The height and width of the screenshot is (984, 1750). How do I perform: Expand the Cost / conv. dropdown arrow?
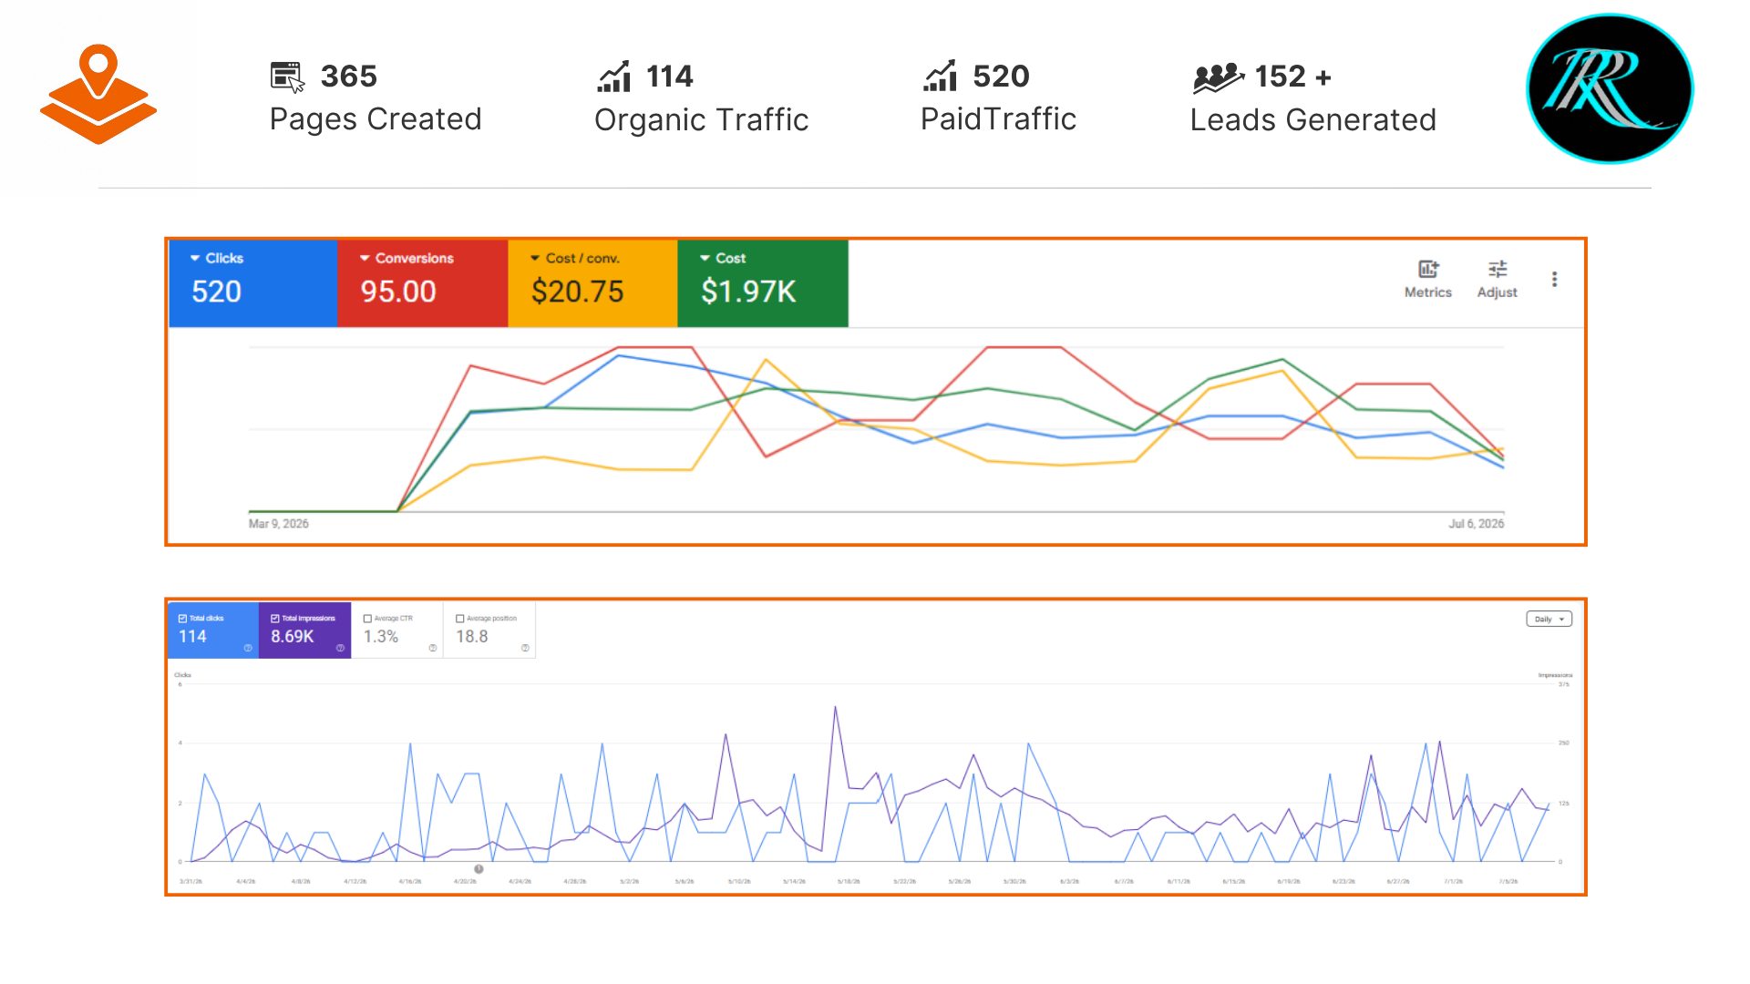click(535, 259)
